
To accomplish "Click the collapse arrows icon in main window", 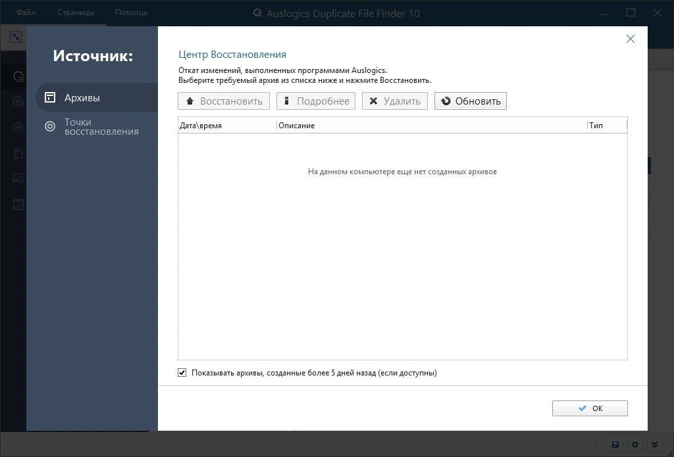I will (16, 37).
